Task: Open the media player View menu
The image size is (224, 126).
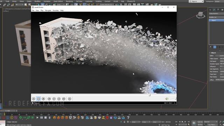Action: 37,10
